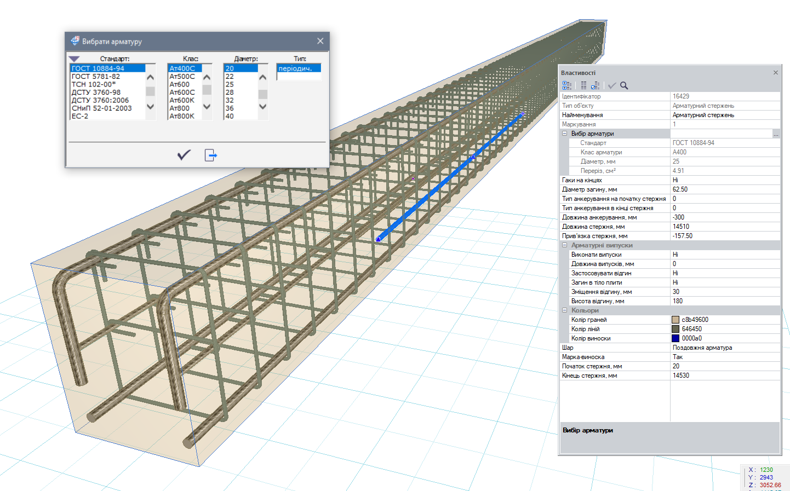Open rebar picker via the ellipsis button

pyautogui.click(x=776, y=134)
